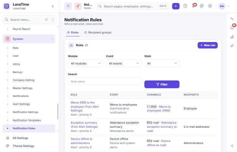This screenshot has width=237, height=152.
Task: Click the '2 e-mail addresses' recipients cell
Action: (x=196, y=127)
